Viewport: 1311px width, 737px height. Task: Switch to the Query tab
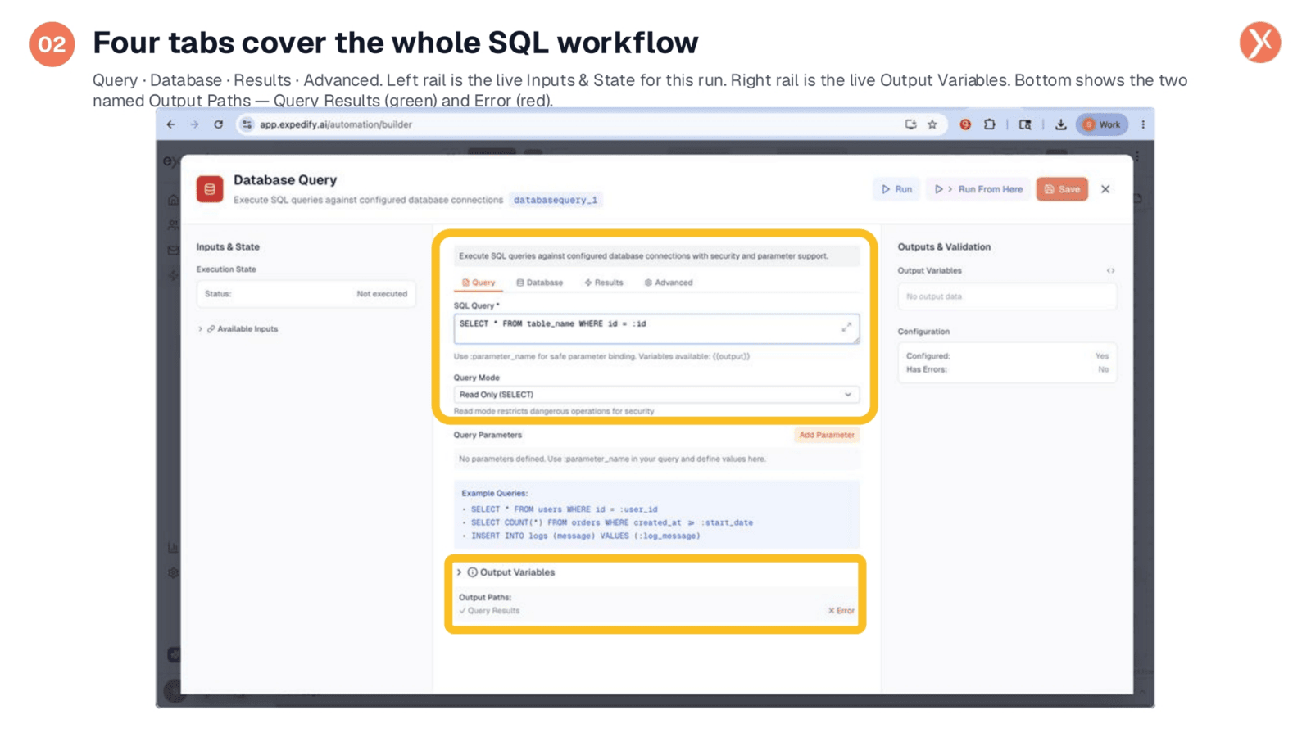(x=479, y=283)
